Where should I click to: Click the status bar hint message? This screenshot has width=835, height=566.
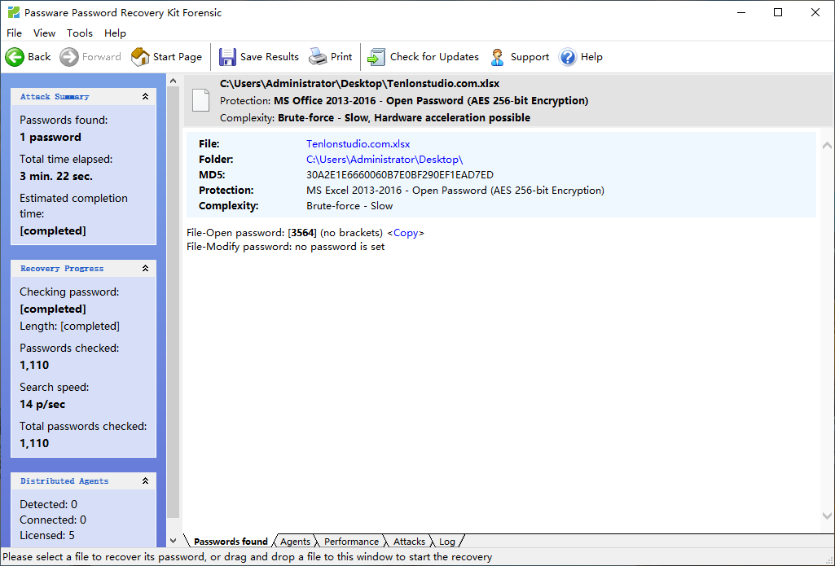(248, 557)
